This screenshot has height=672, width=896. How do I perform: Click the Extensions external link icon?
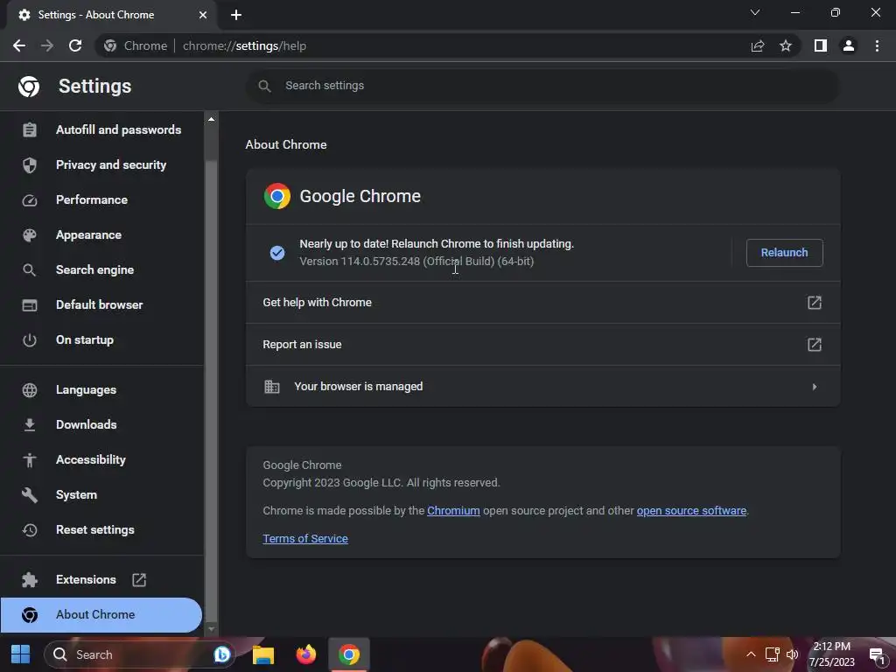139,579
